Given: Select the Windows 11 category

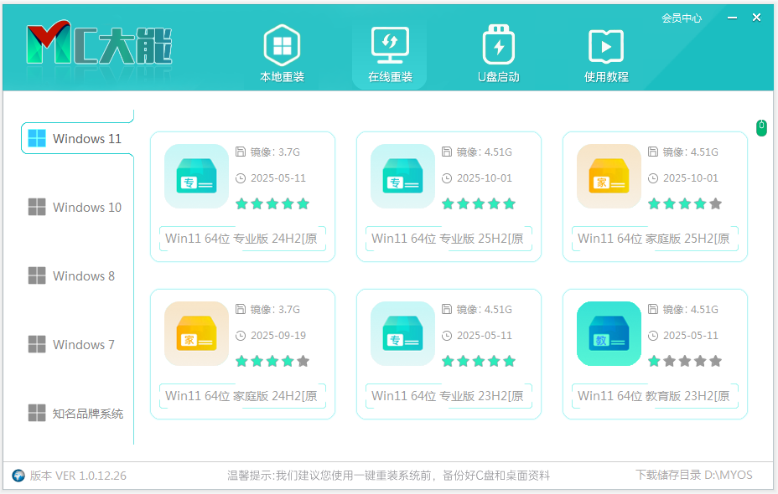Looking at the screenshot, I should pos(75,139).
